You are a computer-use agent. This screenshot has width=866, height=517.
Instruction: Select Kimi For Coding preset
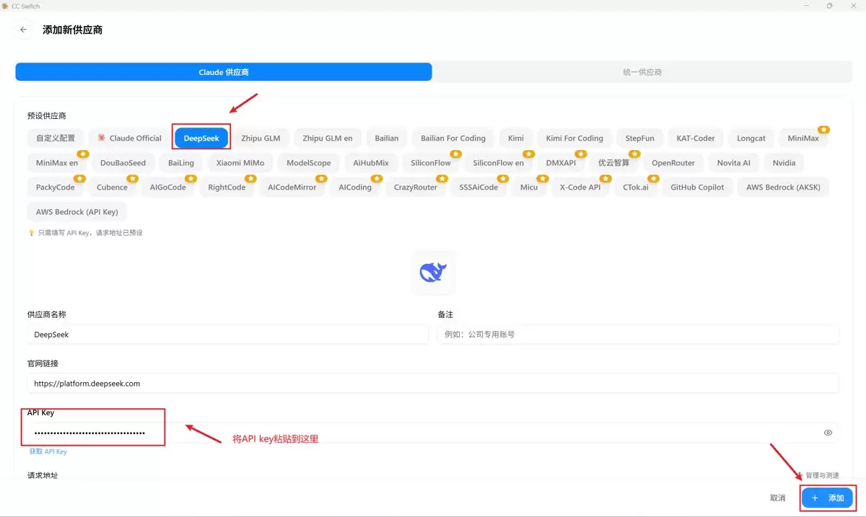pyautogui.click(x=574, y=138)
